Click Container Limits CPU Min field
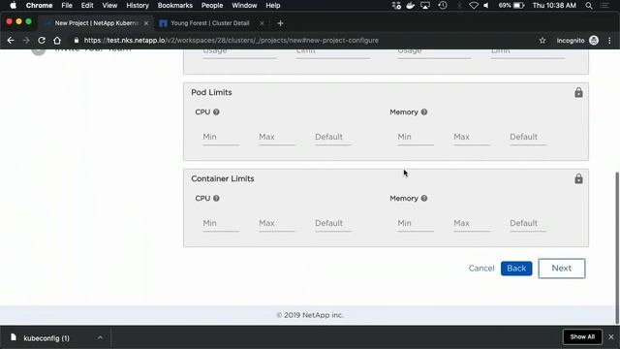Image resolution: width=620 pixels, height=349 pixels. [221, 223]
